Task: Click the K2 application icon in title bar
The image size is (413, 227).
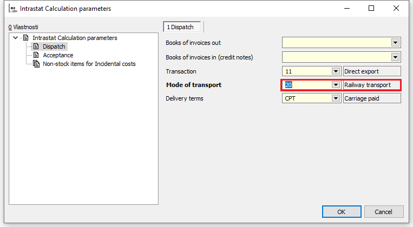Action: pyautogui.click(x=11, y=9)
